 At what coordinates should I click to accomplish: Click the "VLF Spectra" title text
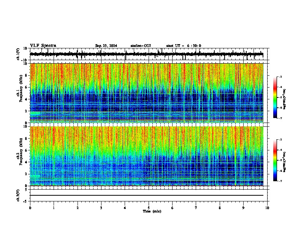click(x=43, y=46)
